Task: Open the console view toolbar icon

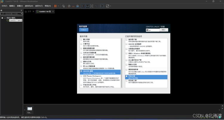Action: [102, 6]
